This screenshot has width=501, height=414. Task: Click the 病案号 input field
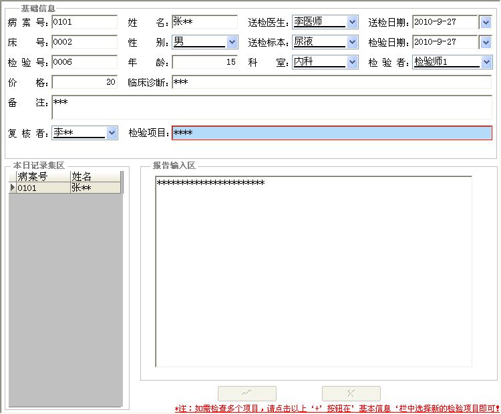click(84, 22)
